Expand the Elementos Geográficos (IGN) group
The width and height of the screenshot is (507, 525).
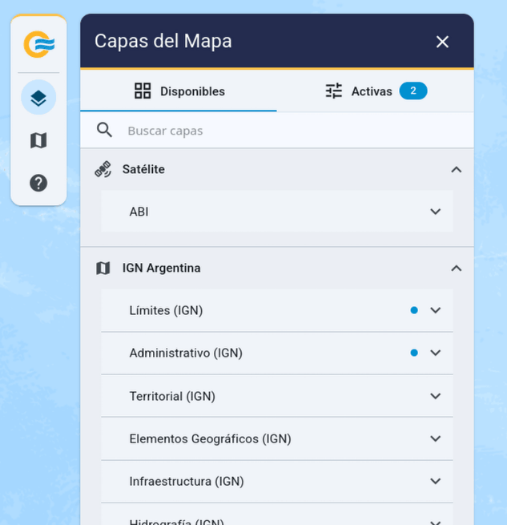click(x=436, y=438)
